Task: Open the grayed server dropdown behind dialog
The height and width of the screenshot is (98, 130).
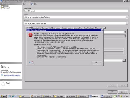Action: point(125,36)
